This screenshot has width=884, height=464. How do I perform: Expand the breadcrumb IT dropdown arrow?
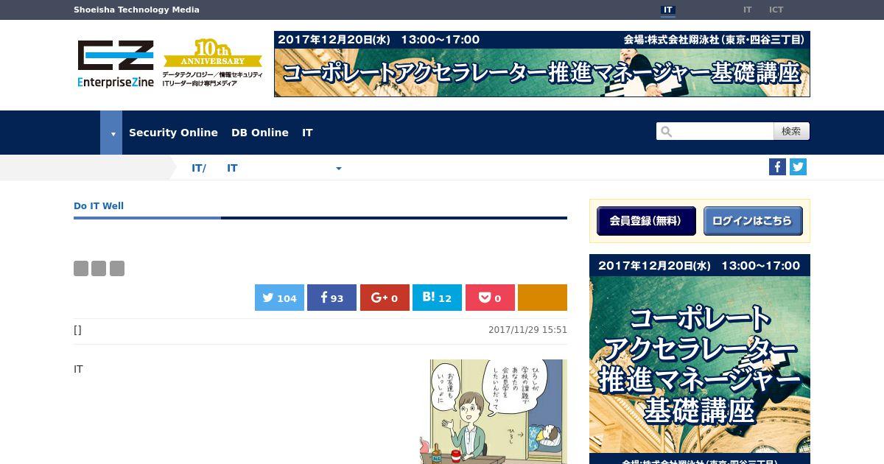point(339,169)
